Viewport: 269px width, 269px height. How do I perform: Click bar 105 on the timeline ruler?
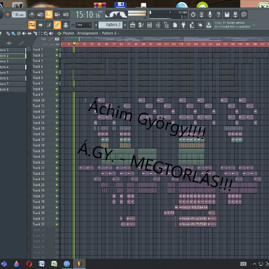coord(159,44)
